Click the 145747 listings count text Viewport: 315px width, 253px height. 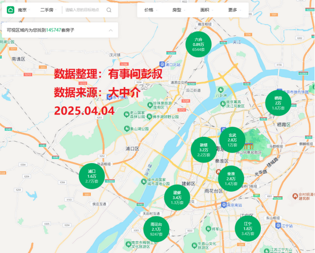(54, 30)
